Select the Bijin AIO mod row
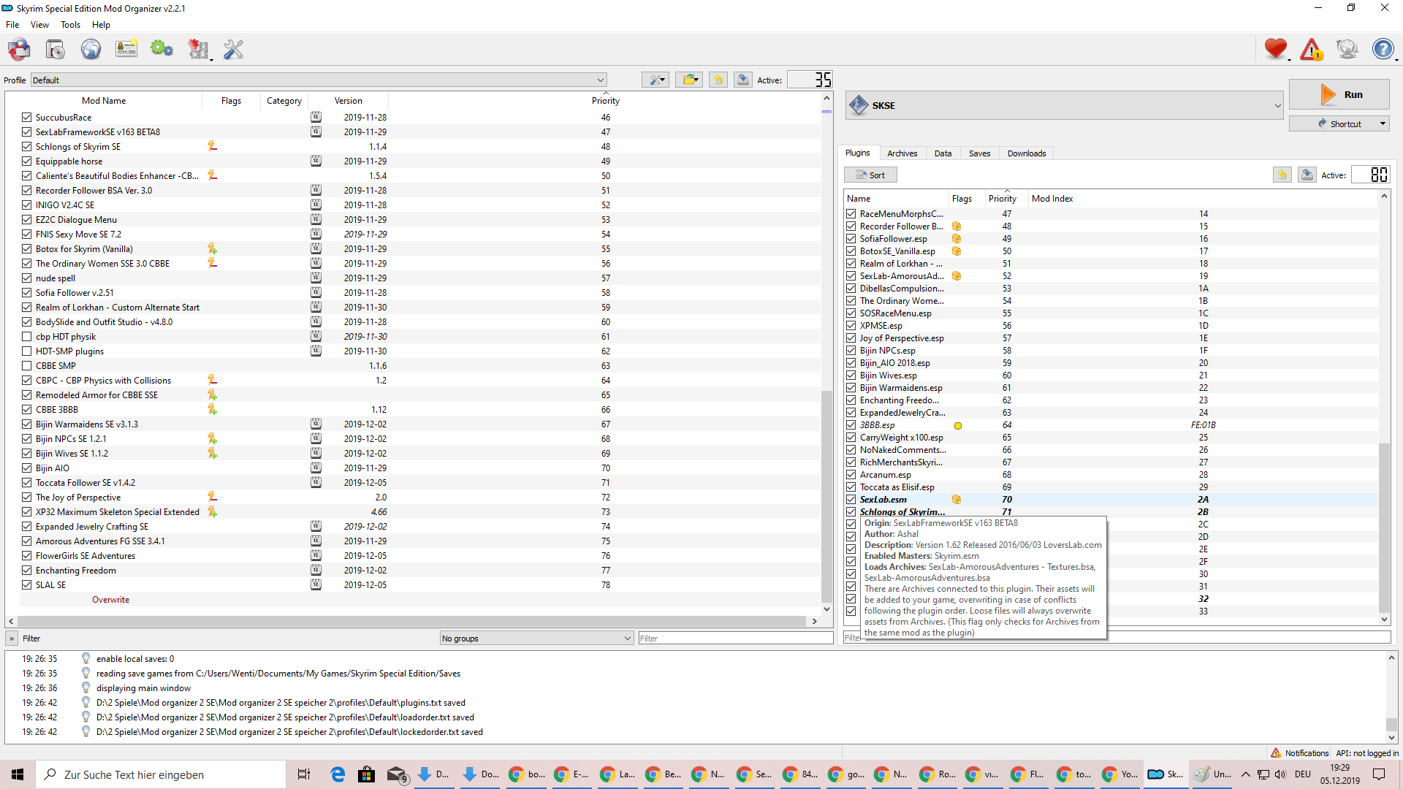Screen dimensions: 1403x789 click(x=420, y=468)
